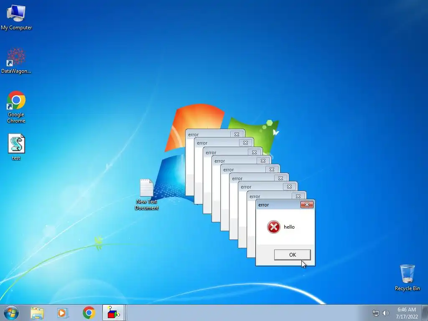Click the red error icon beside hello
The image size is (428, 321).
tap(273, 227)
